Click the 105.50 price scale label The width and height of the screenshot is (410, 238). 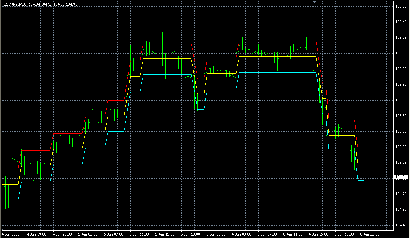click(400, 116)
